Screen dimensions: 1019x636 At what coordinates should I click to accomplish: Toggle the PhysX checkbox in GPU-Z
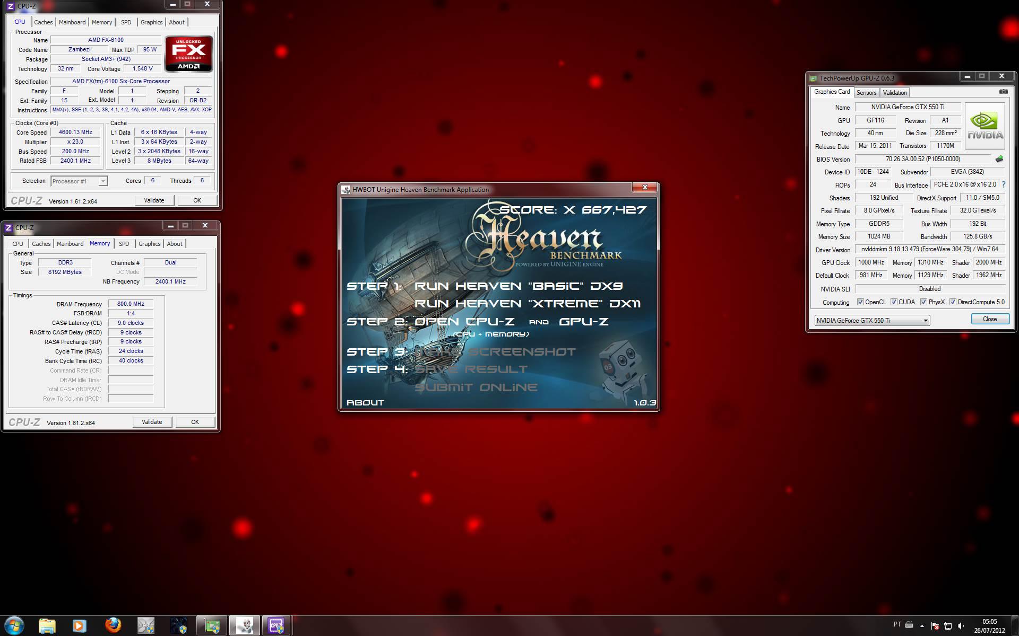(923, 302)
